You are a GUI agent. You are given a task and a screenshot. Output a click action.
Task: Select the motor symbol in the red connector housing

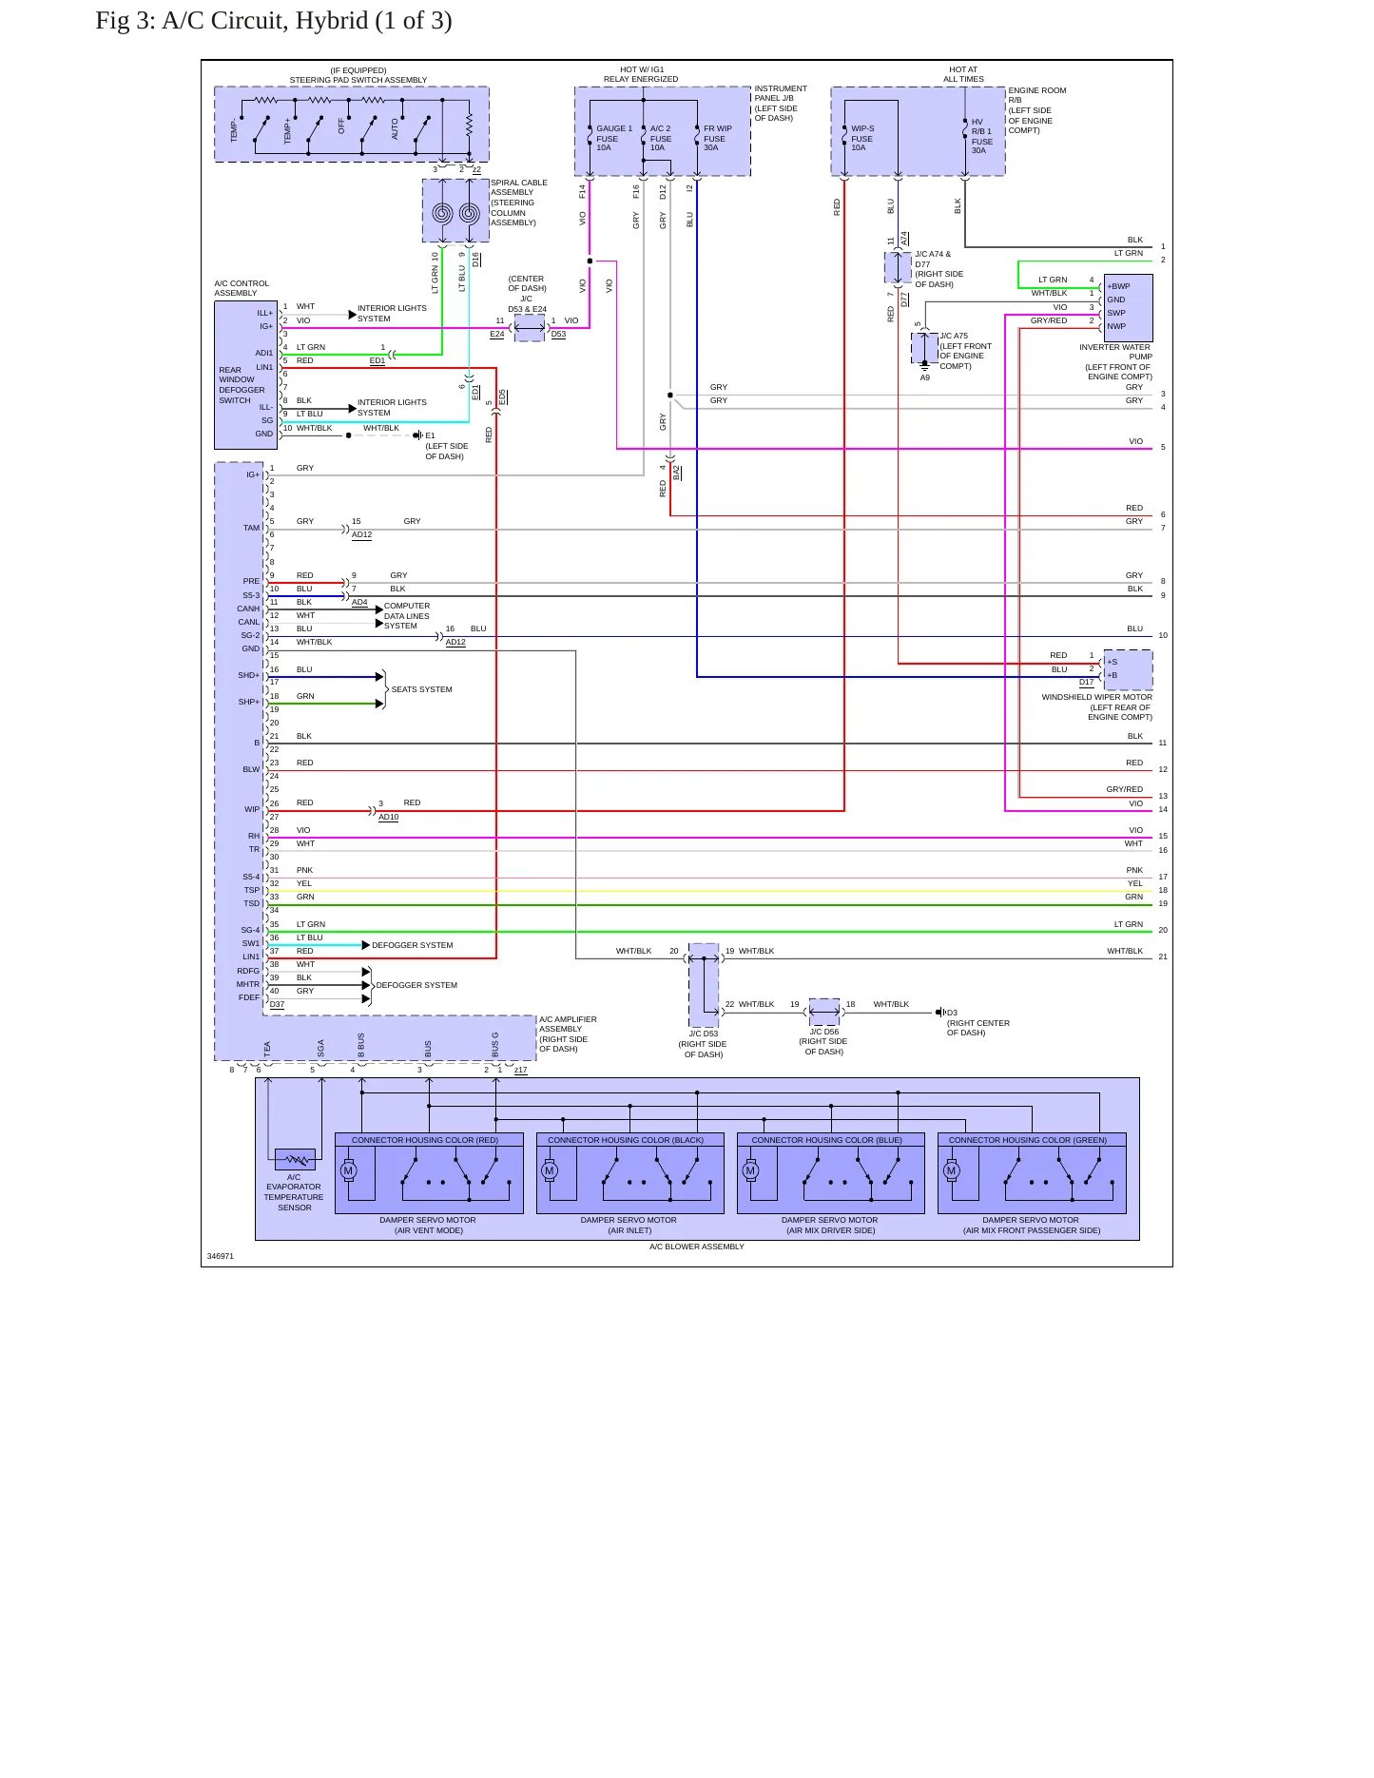(349, 1171)
